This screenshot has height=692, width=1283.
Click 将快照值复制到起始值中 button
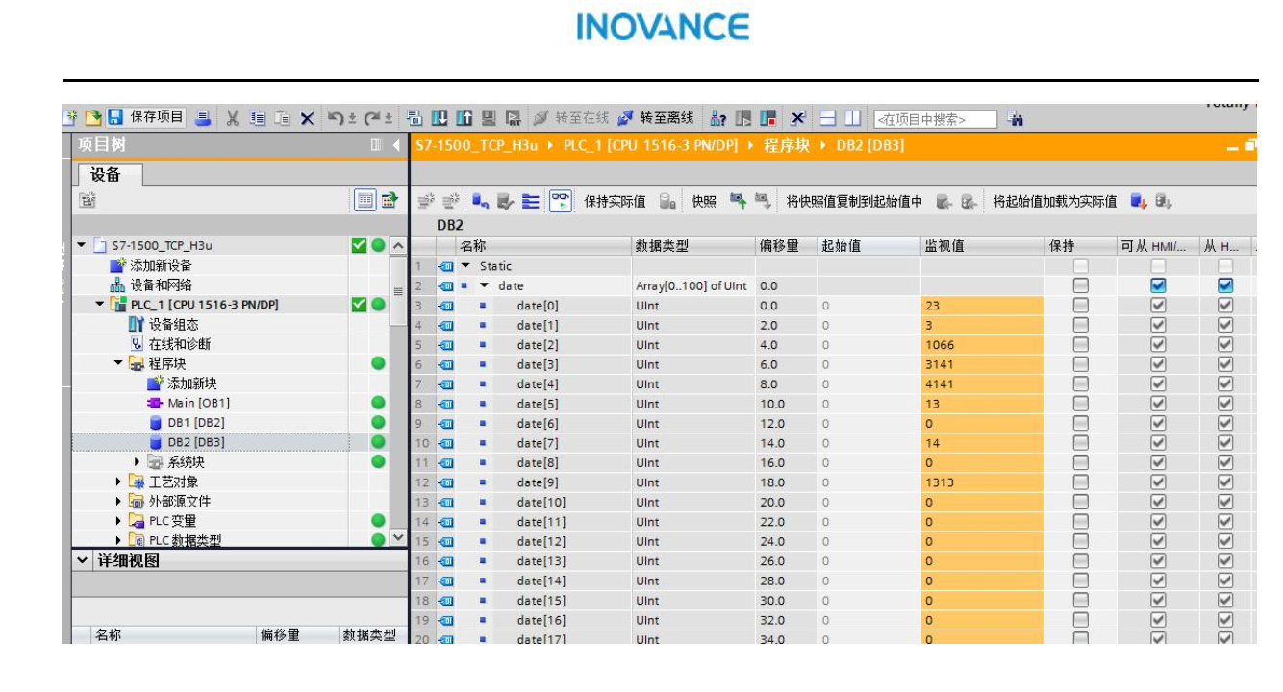coord(855,201)
